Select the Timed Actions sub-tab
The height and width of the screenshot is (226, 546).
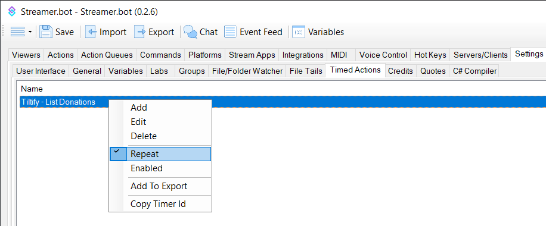355,70
